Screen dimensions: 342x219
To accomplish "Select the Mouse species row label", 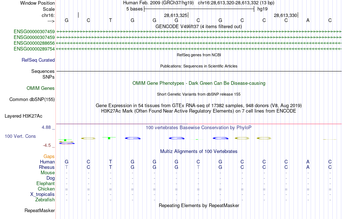I will pos(48,173).
